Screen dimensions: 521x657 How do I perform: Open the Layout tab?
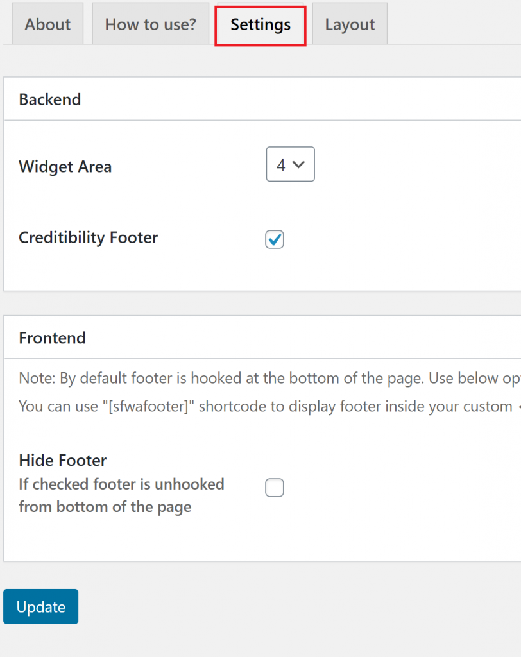tap(350, 24)
